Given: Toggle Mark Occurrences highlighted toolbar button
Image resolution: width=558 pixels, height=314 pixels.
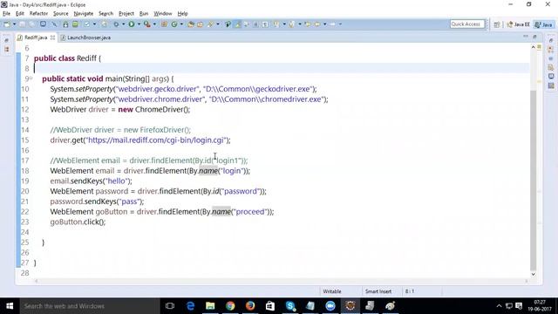Looking at the screenshot, I should (237, 24).
